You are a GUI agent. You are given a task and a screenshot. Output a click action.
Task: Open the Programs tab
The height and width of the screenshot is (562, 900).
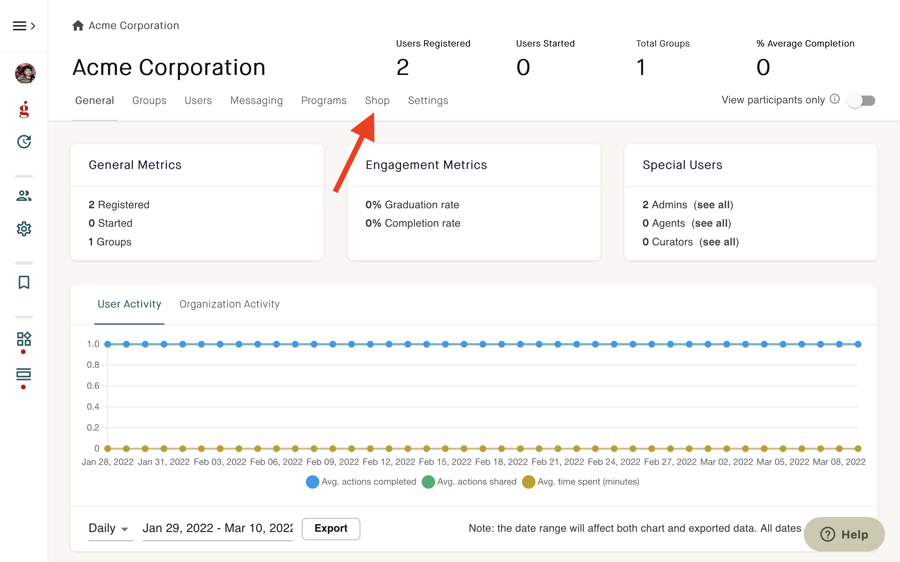(x=323, y=101)
